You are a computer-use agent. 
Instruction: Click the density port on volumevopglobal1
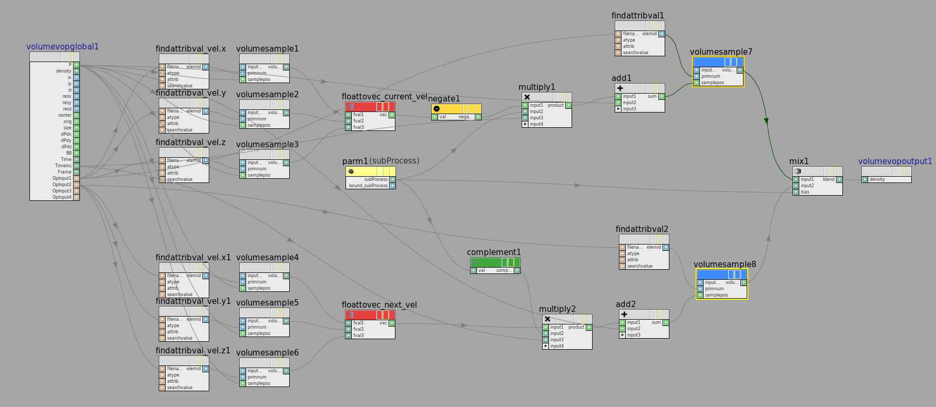77,71
